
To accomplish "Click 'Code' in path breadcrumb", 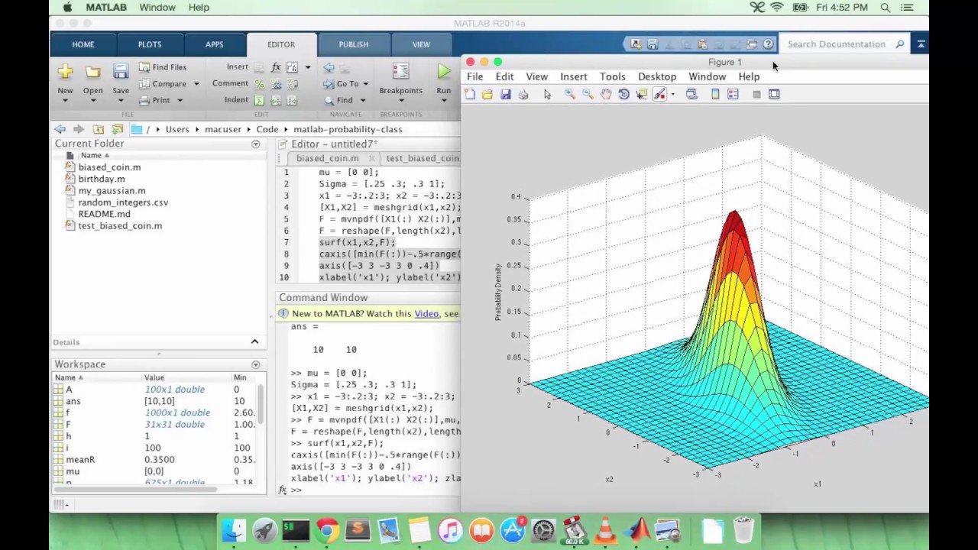I will [x=267, y=129].
